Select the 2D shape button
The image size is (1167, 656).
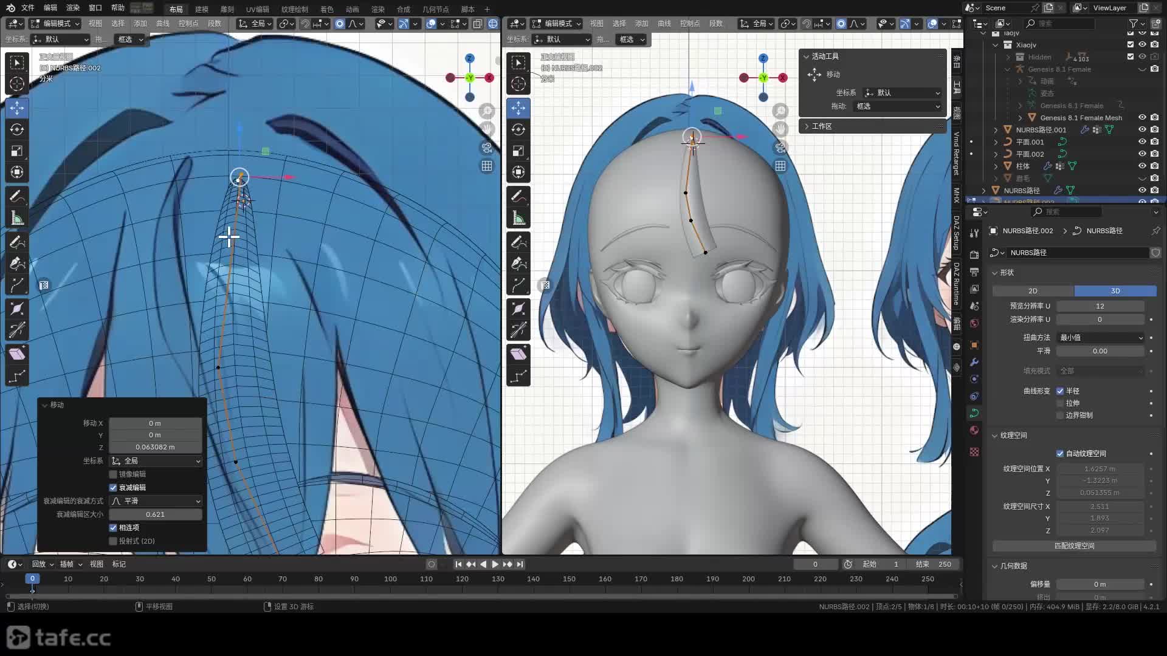pyautogui.click(x=1033, y=291)
